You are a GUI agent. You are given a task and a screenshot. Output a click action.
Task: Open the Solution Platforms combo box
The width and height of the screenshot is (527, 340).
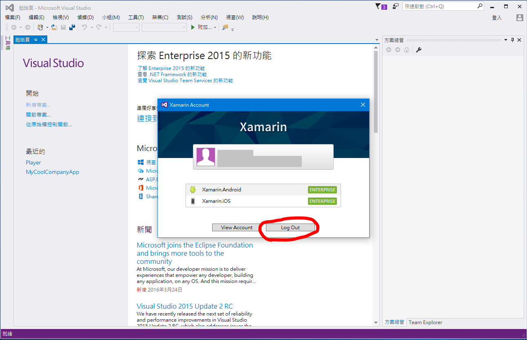[x=164, y=27]
